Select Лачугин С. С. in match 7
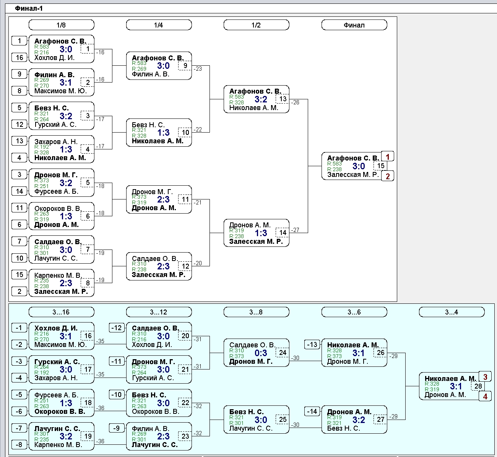Viewport: 497px width, 457px height. pos(56,258)
